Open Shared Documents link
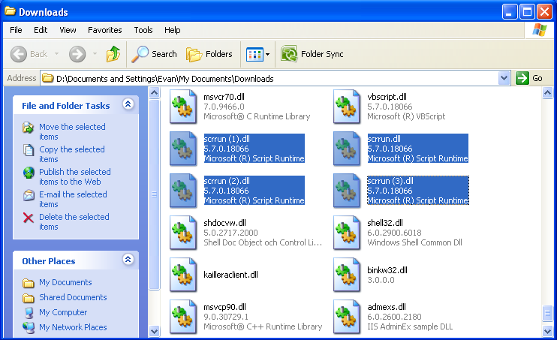This screenshot has width=557, height=340. [x=73, y=297]
